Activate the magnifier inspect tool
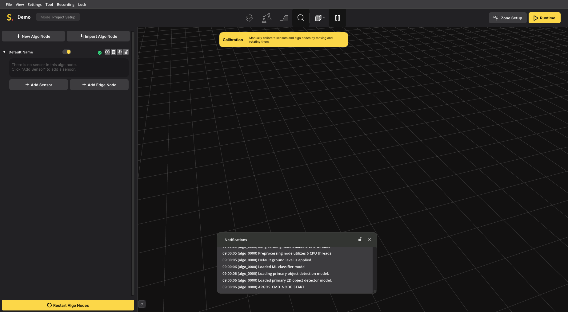The image size is (568, 312). coord(301,18)
